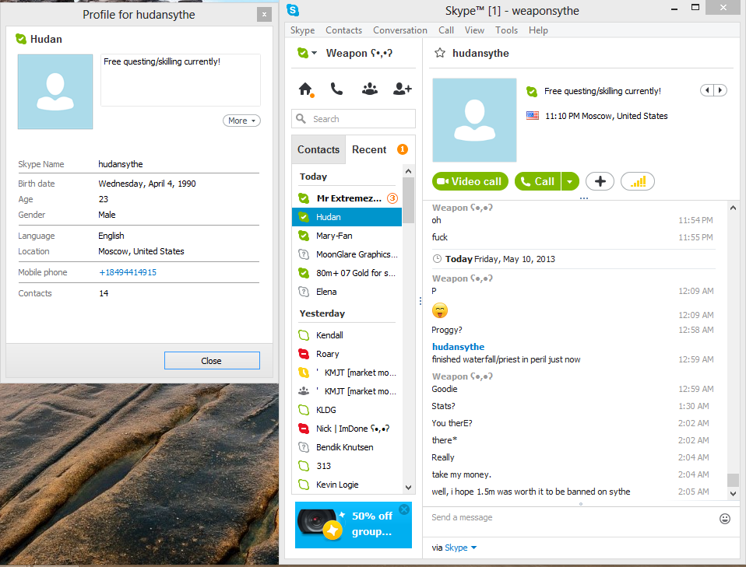The image size is (746, 567).
Task: Select the Mary-Fan contact
Action: [347, 236]
